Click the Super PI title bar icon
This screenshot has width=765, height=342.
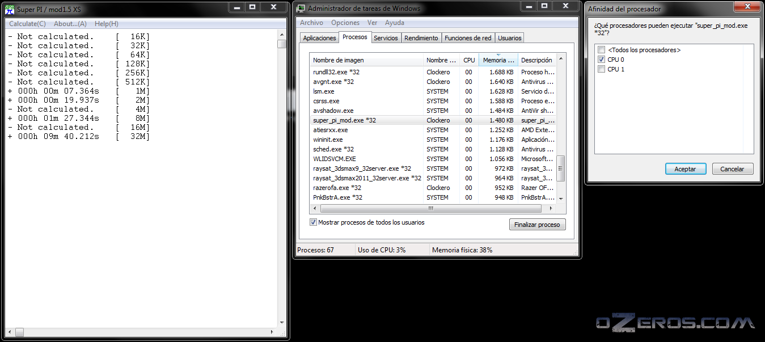[9, 9]
